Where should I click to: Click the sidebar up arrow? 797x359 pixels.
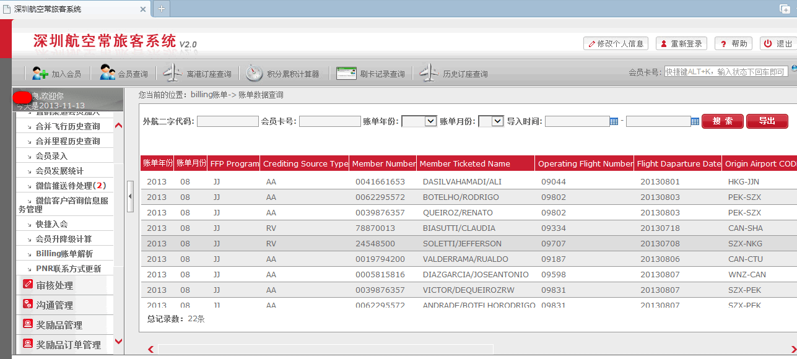(119, 126)
